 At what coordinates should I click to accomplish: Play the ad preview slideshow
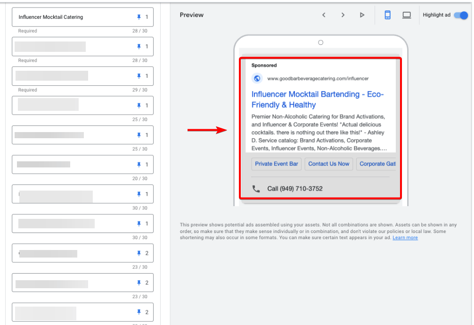[362, 15]
